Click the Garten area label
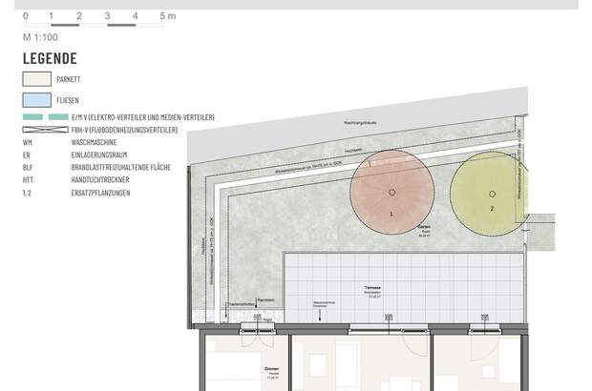592x391 pixels. point(425,229)
